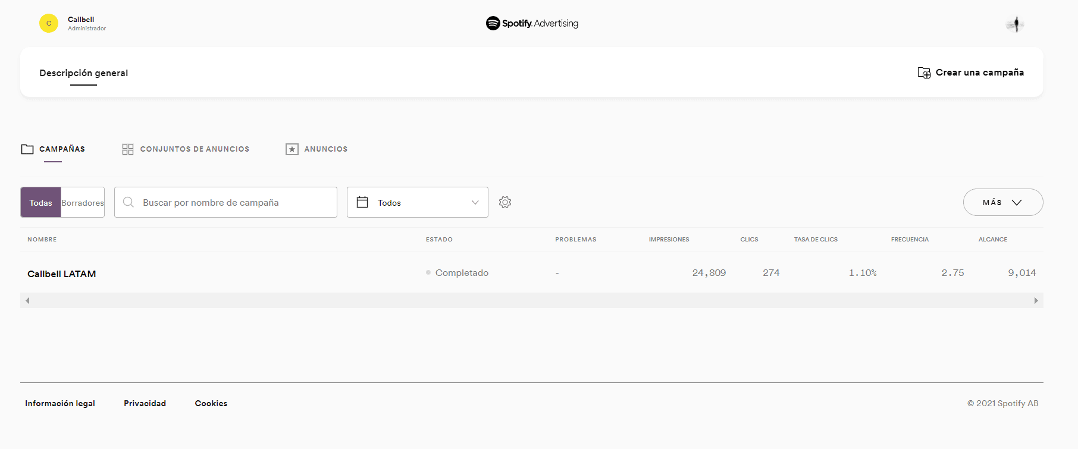The width and height of the screenshot is (1078, 449).
Task: Expand the MÁS dropdown button
Action: click(1003, 202)
